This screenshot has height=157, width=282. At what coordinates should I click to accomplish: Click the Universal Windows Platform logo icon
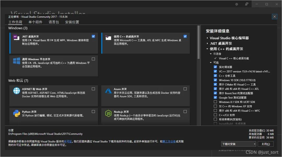[x=16, y=61]
